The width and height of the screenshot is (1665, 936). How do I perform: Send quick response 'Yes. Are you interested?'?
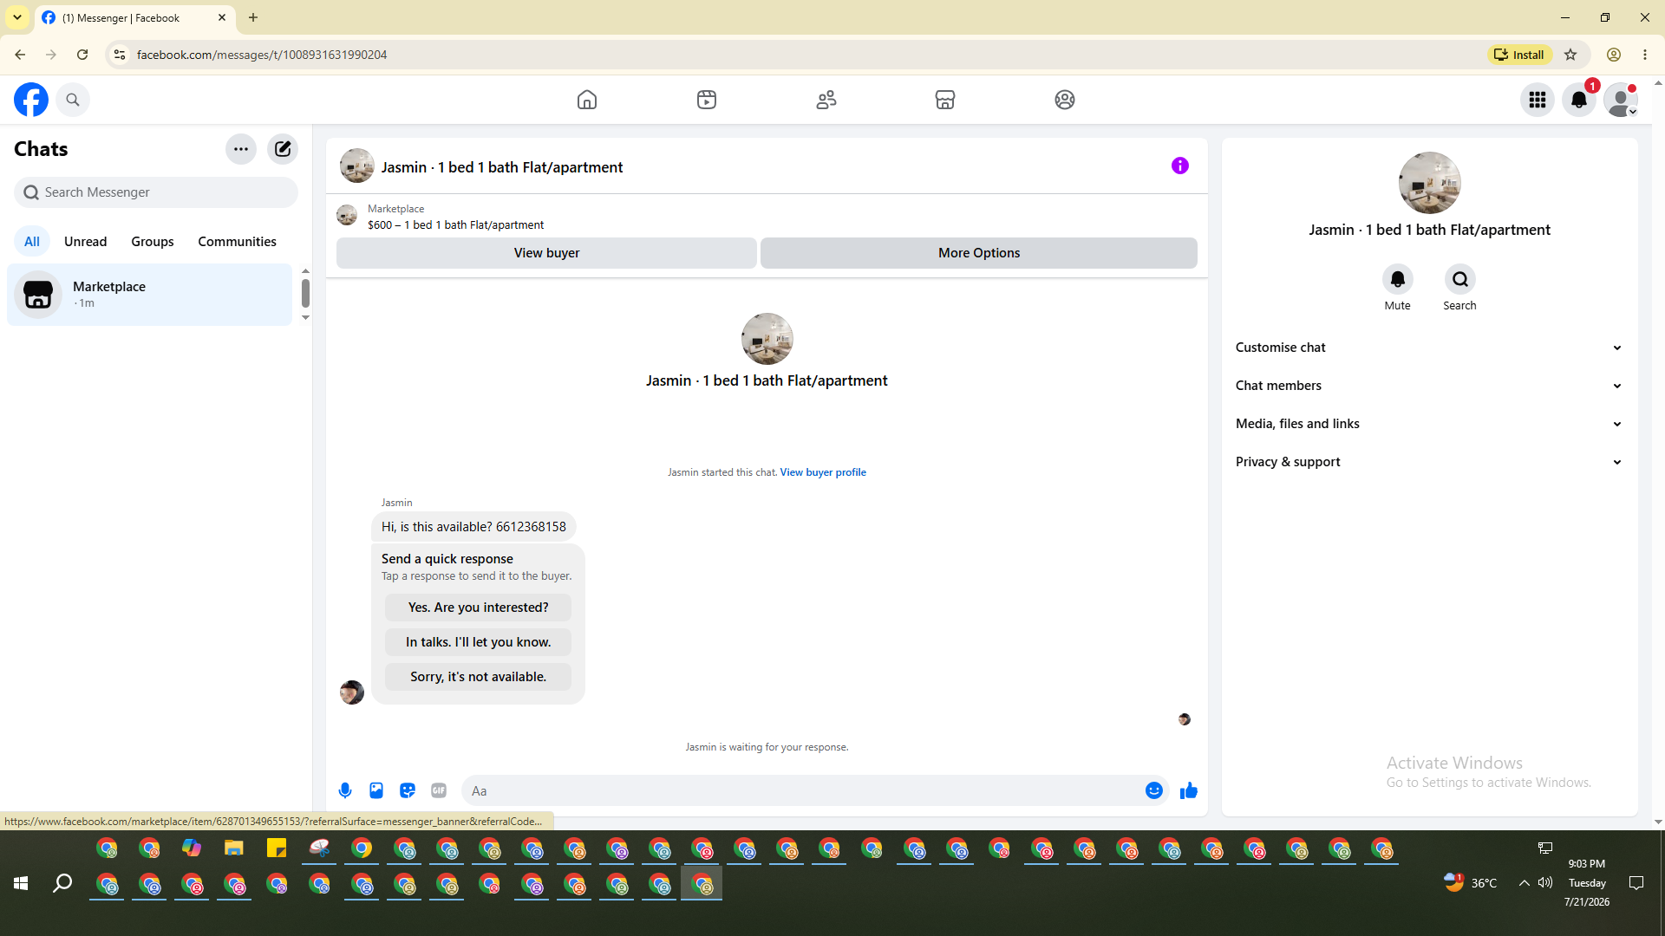click(x=479, y=608)
